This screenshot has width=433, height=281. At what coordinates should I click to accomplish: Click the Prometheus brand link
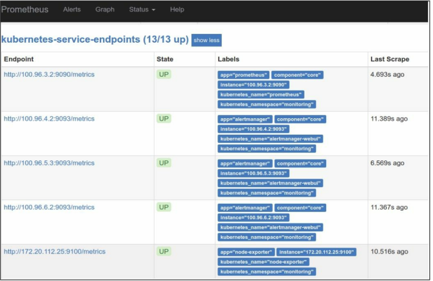point(24,10)
